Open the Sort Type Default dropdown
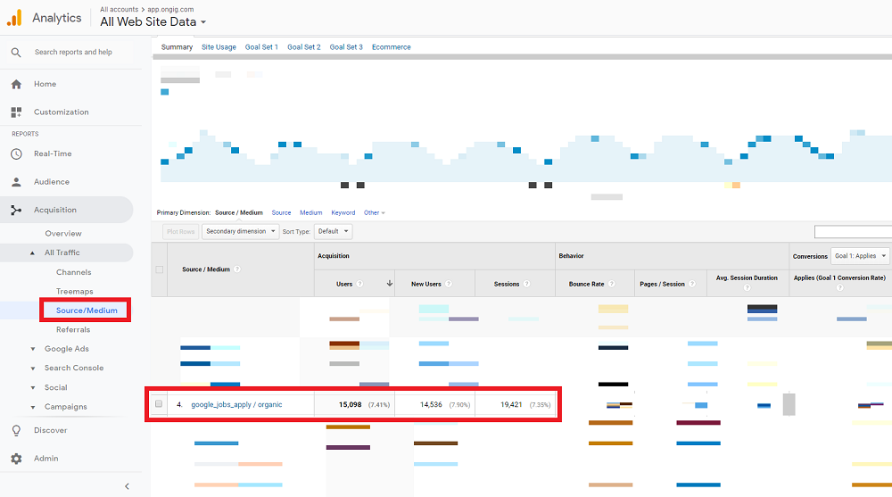 point(333,231)
